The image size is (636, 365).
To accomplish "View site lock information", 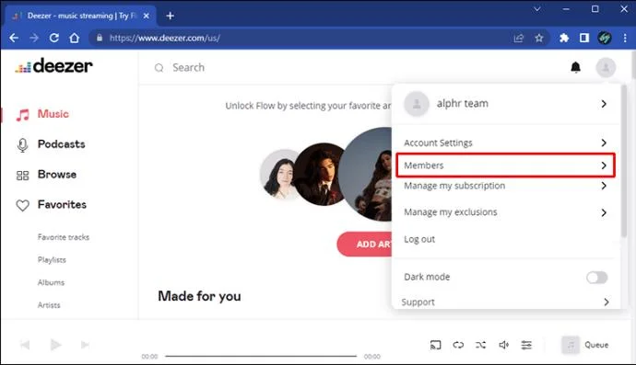I will pyautogui.click(x=100, y=38).
